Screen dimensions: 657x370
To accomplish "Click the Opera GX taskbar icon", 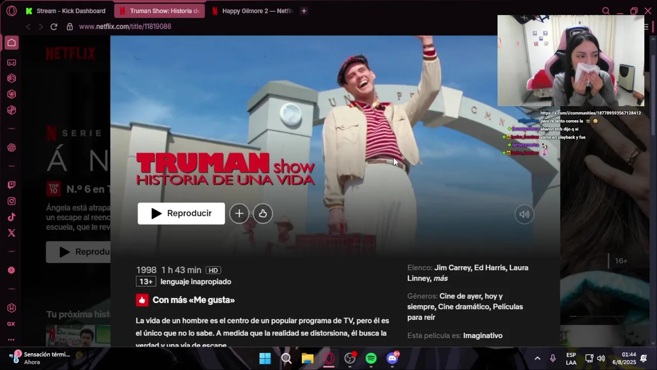I will click(329, 358).
